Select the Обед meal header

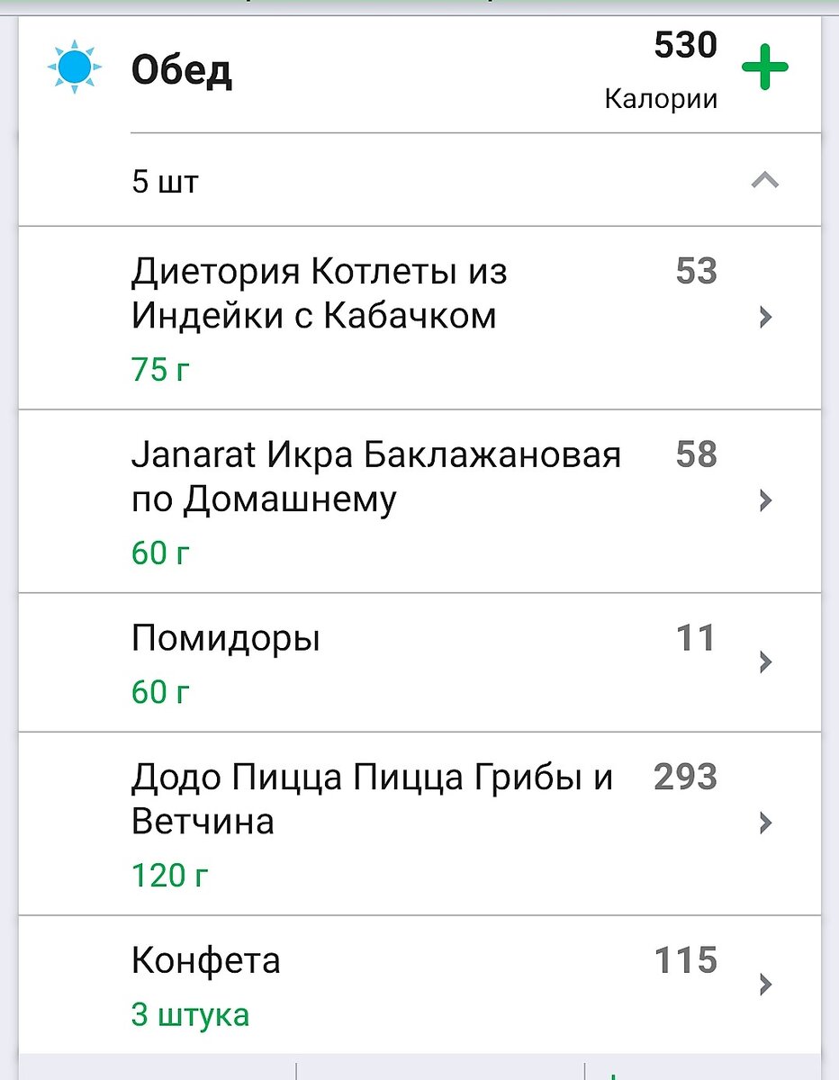(x=182, y=70)
